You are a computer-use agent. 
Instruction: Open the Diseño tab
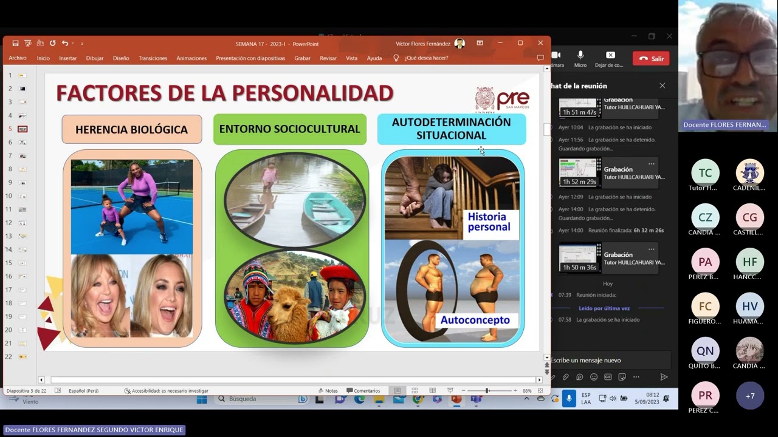121,58
